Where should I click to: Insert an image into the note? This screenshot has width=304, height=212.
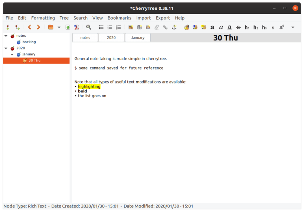pyautogui.click(x=131, y=27)
